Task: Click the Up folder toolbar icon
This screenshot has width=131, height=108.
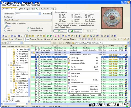Action: (x=11, y=39)
